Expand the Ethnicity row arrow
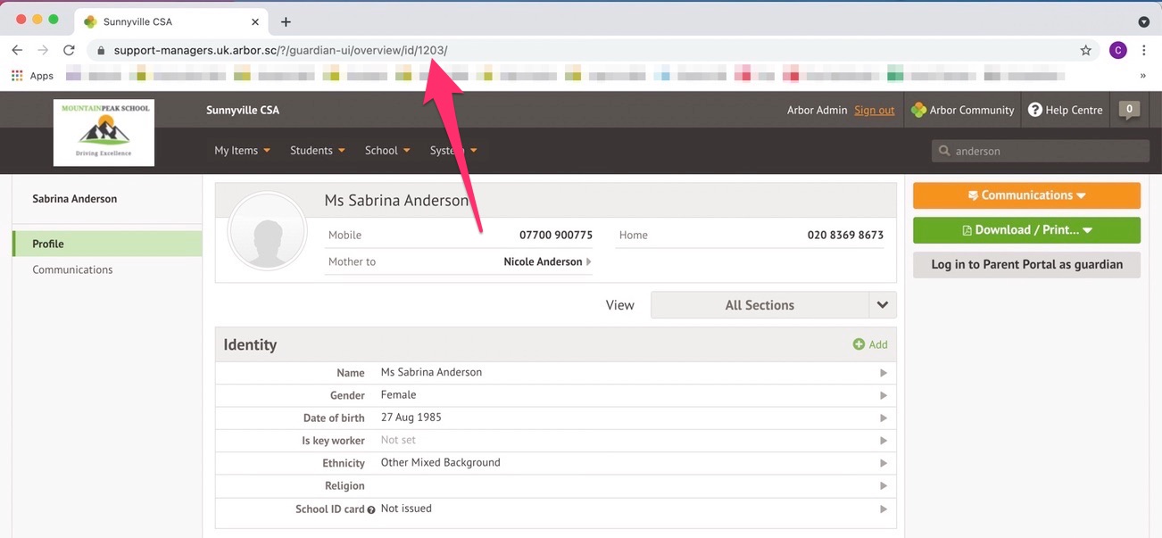Viewport: 1162px width, 538px height. pos(884,464)
